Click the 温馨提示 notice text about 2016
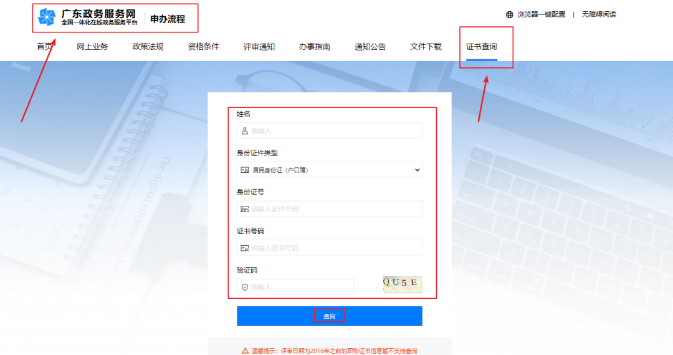Image resolution: width=673 pixels, height=355 pixels. tap(335, 351)
